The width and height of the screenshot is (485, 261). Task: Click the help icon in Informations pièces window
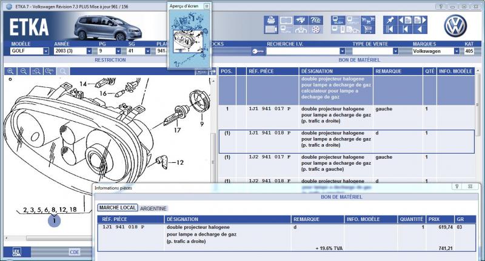[x=457, y=187]
